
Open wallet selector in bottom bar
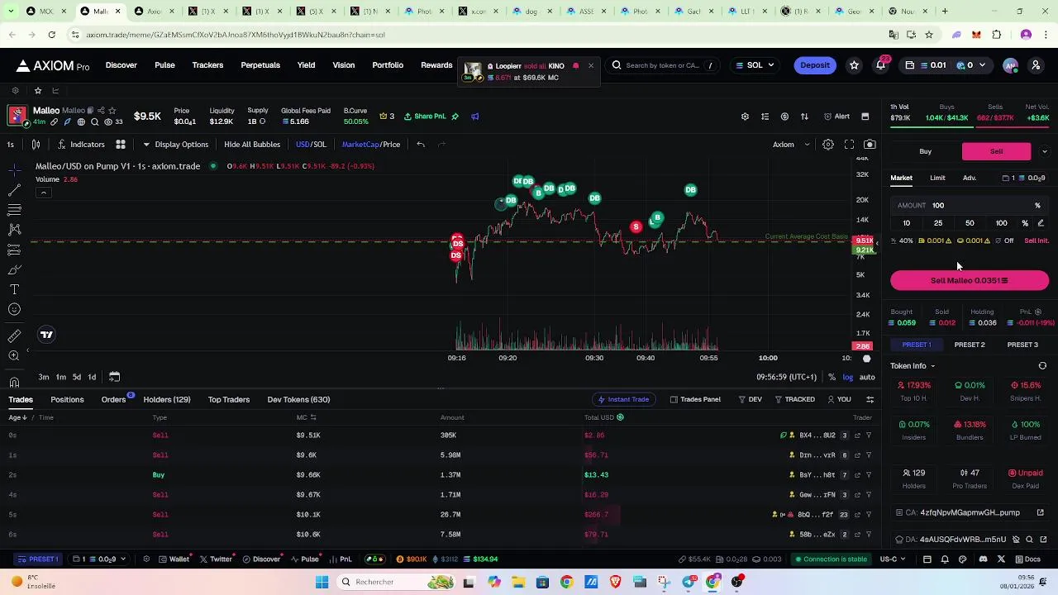coord(100,559)
